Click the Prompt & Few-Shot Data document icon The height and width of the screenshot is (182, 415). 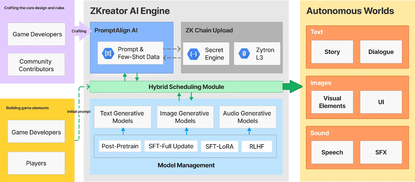(108, 53)
